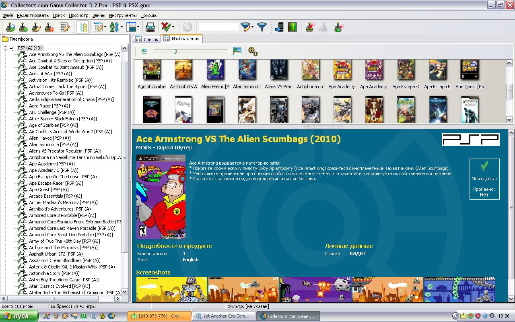Click the system clock showing 19:36
515x322 pixels.
(504, 316)
